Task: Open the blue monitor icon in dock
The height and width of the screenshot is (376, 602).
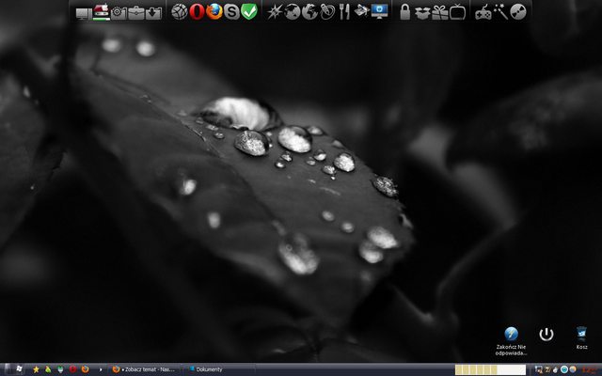Action: point(380,12)
